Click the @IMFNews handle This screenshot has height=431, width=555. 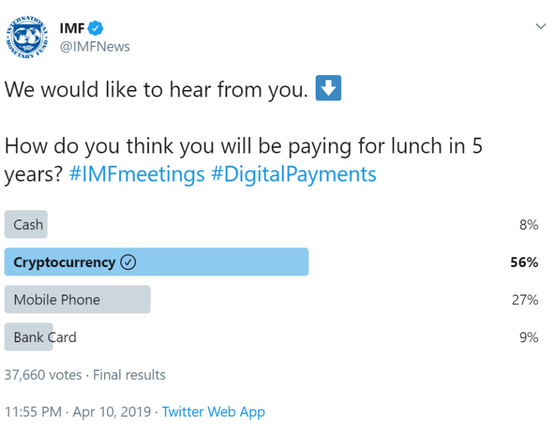(x=95, y=46)
